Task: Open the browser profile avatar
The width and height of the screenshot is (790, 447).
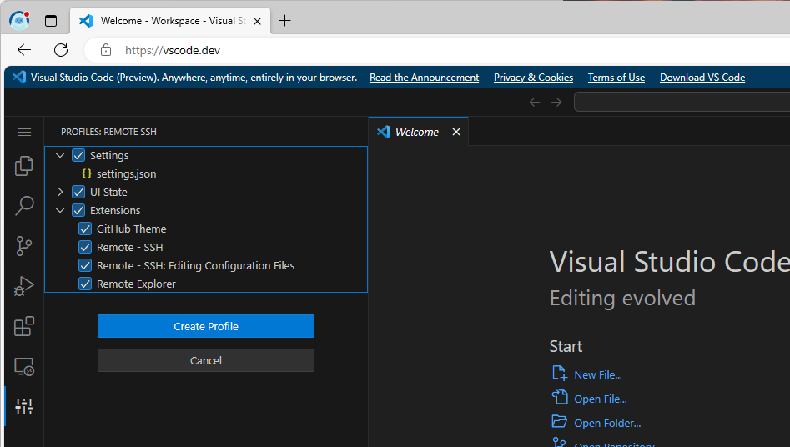Action: 19,20
